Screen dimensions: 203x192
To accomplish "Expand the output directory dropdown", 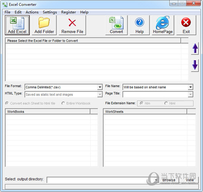I will click(156, 180).
